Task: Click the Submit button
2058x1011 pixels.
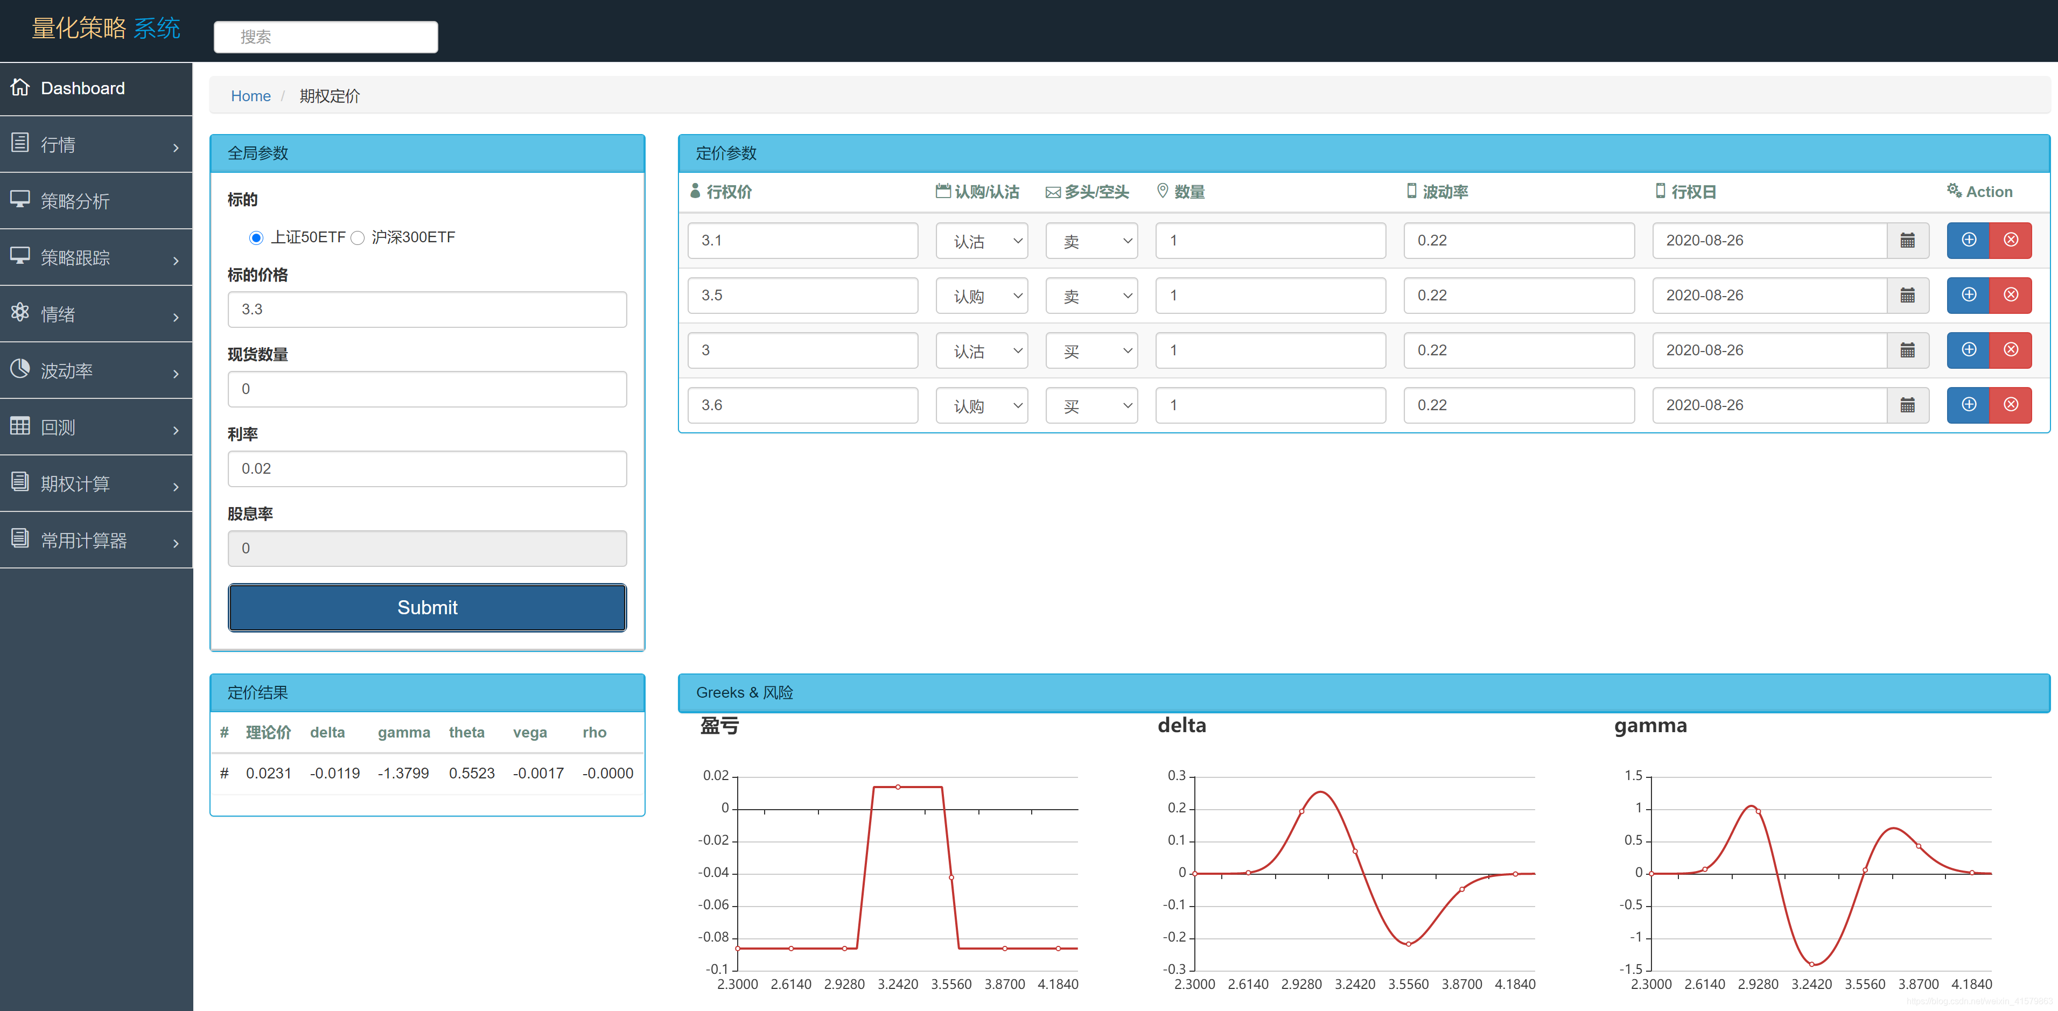Action: point(426,607)
